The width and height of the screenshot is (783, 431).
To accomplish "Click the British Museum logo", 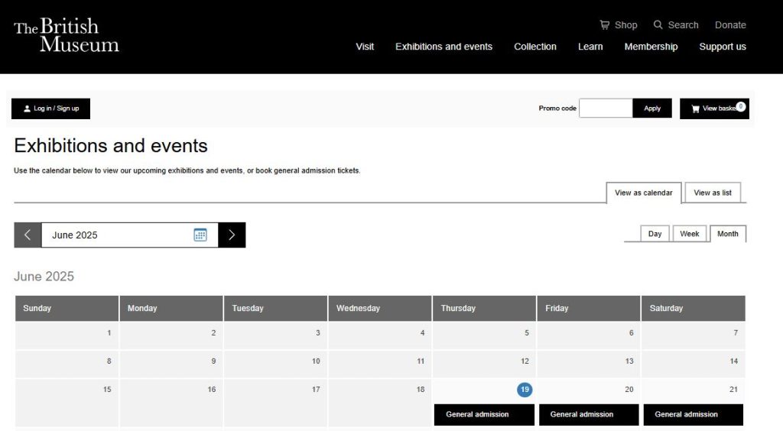I will pos(67,36).
